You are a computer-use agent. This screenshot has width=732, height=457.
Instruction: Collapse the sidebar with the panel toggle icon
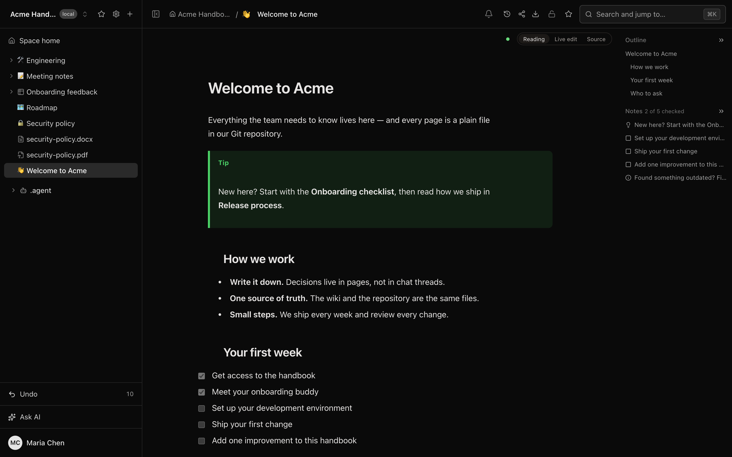156,14
